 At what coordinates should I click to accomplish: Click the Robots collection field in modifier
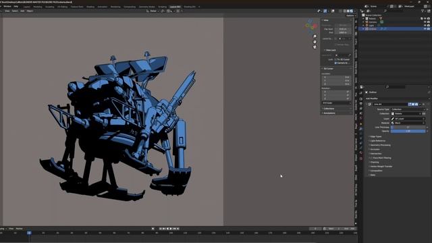coord(406,113)
